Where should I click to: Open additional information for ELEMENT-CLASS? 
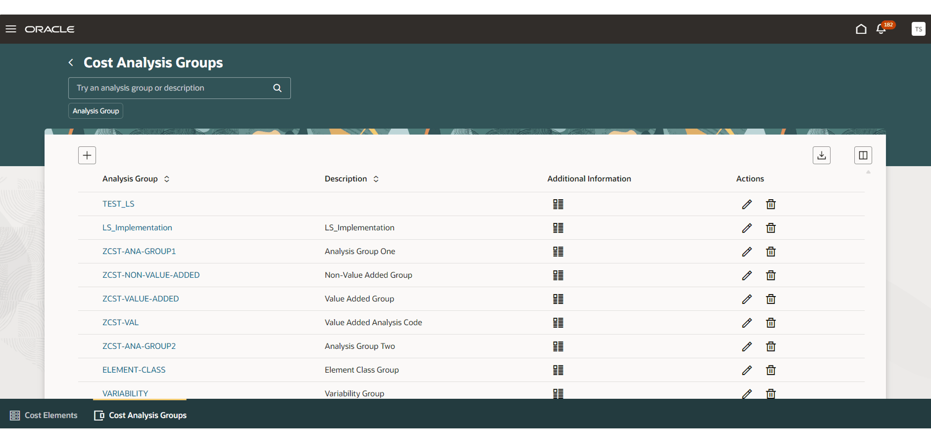tap(558, 370)
